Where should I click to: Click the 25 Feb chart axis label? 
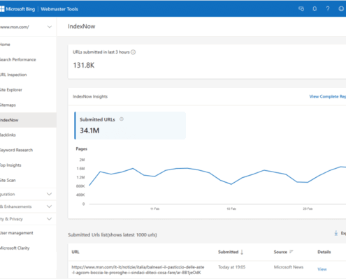tap(308, 209)
